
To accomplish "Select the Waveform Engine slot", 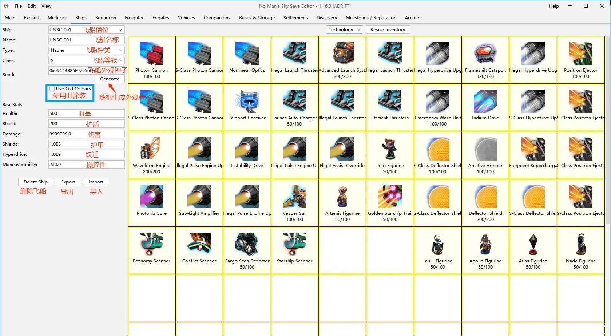I will (x=152, y=155).
